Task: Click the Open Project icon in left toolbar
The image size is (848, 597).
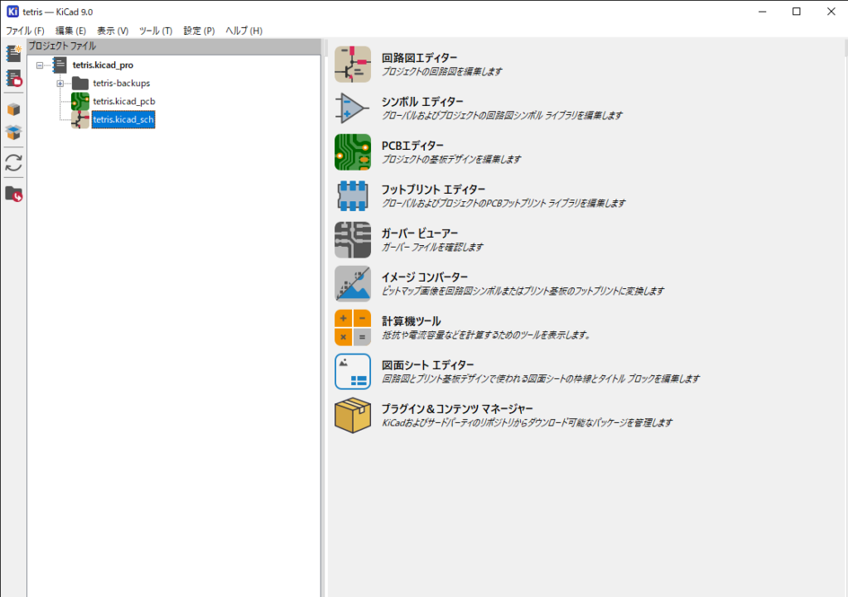Action: pyautogui.click(x=13, y=79)
